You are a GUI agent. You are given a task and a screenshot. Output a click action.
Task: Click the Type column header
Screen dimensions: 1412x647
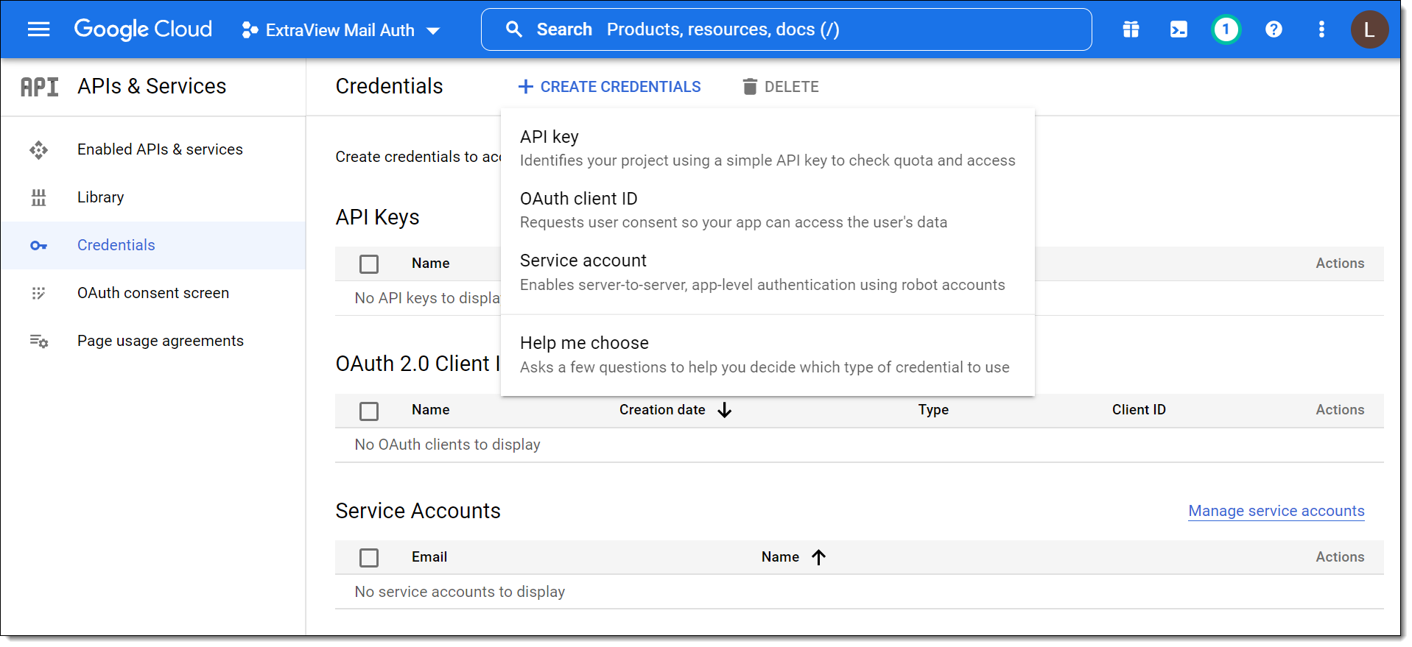pyautogui.click(x=933, y=410)
